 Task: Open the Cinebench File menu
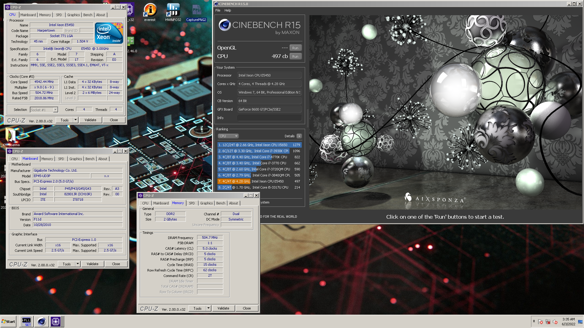[x=218, y=10]
